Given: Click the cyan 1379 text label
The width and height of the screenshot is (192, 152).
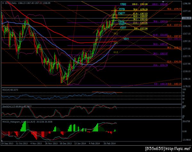Looking at the screenshot, I should click(x=122, y=9).
